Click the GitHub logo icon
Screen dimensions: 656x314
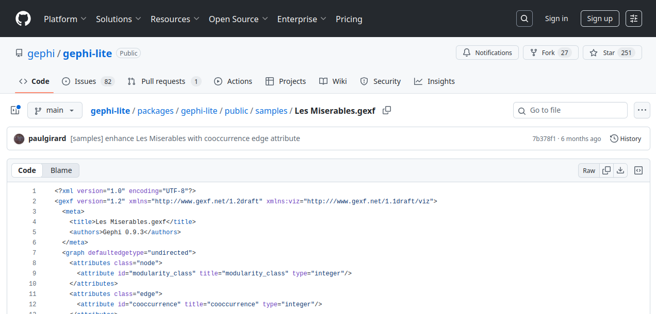23,19
